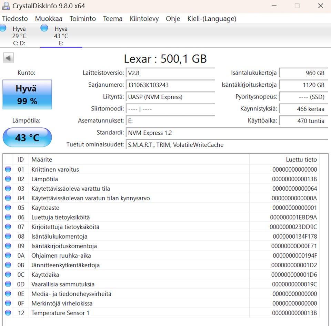Image resolution: width=331 pixels, height=326 pixels.
Task: Click the 43 °C temperature button
Action: tap(27, 138)
